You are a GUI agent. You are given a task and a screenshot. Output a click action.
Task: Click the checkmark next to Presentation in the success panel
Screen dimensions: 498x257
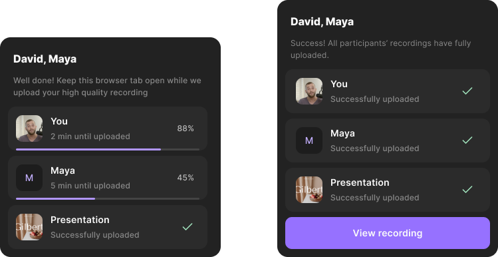tap(467, 190)
